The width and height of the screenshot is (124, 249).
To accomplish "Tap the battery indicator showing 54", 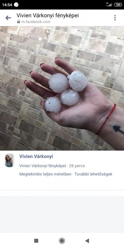I will tap(118, 5).
